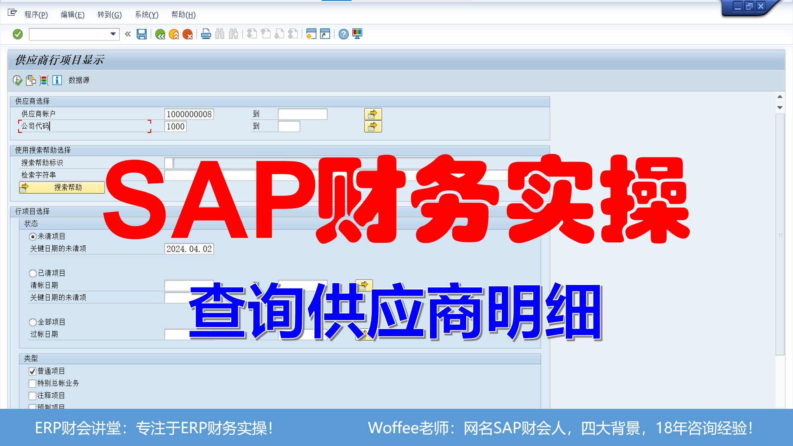Click the 清帐日期 label
The height and width of the screenshot is (446, 793).
[44, 285]
